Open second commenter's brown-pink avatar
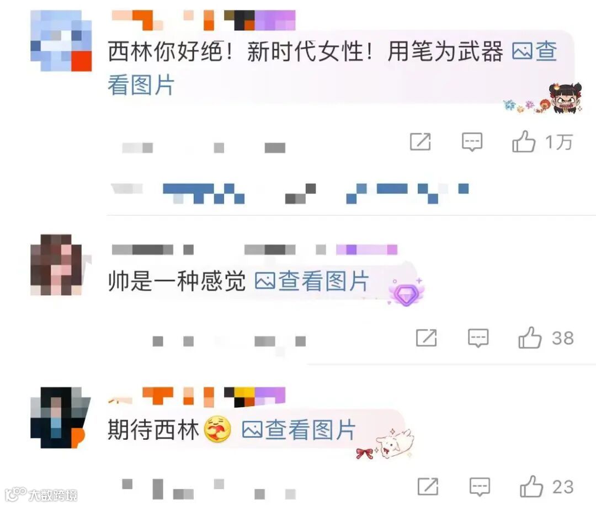 coord(56,265)
